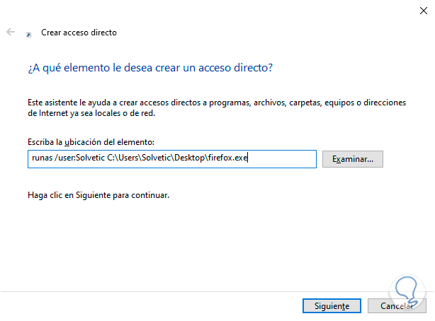Click the blue heading '¿A qué elemento le desea crear…'
The image size is (435, 321).
click(x=150, y=68)
